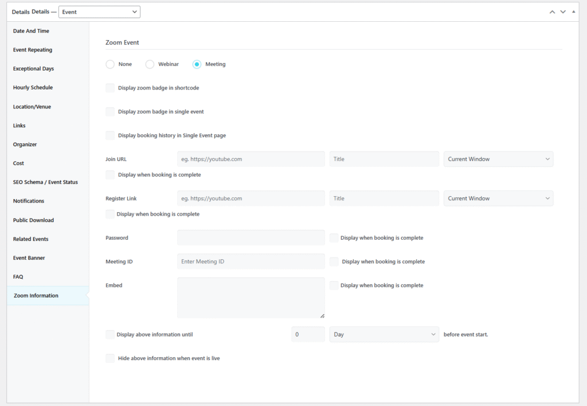Viewport: 587px width, 406px height.
Task: Select the None option
Action: pyautogui.click(x=109, y=64)
